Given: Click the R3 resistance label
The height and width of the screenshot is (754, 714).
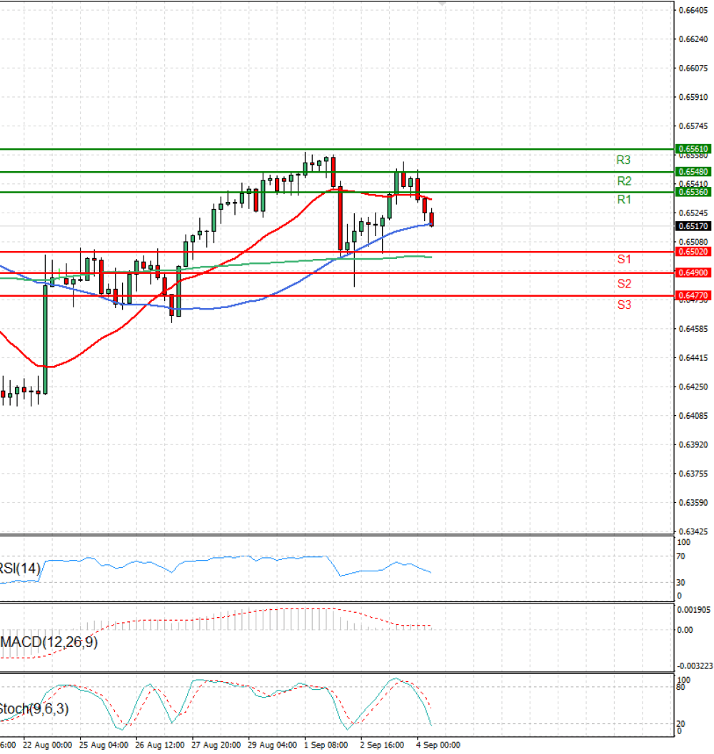Looking at the screenshot, I should (623, 160).
